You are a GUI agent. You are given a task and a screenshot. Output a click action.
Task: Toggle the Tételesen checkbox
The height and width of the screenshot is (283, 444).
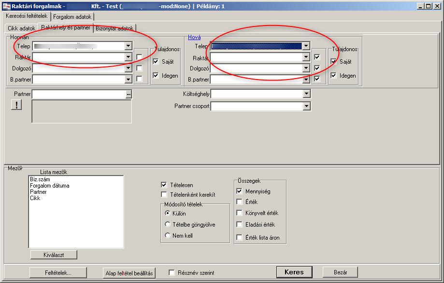coord(164,185)
